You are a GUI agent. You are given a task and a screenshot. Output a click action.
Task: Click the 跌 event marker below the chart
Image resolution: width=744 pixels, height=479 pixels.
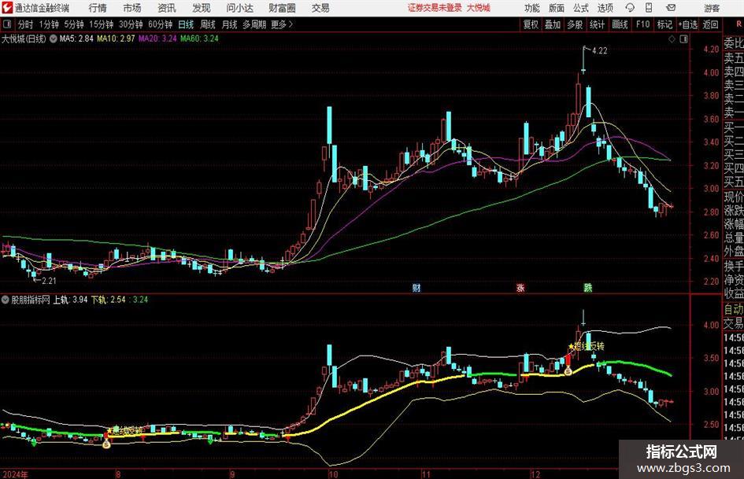coord(588,287)
